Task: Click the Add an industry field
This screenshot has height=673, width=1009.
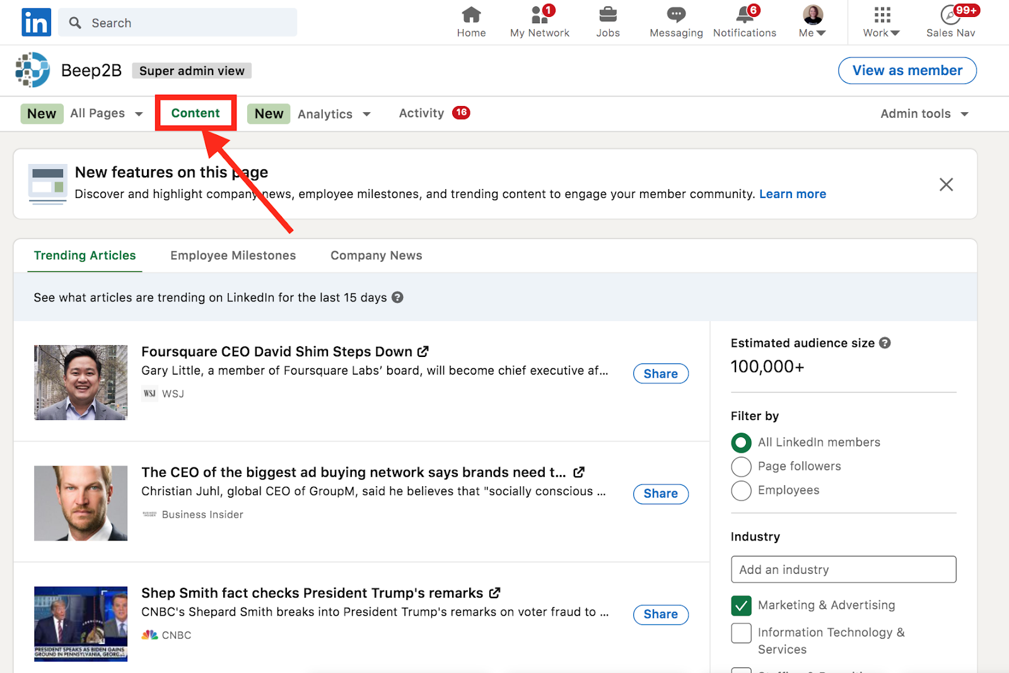Action: point(843,570)
